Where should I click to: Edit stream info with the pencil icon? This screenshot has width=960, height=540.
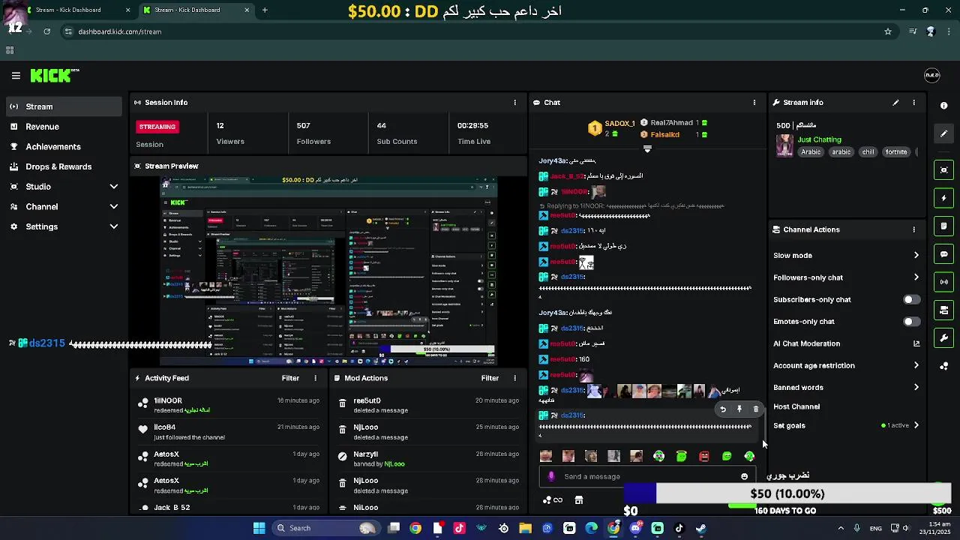click(895, 103)
